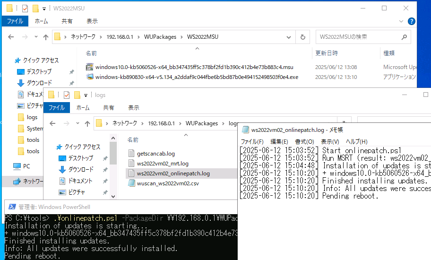
Task: Open 表示 tab in logs window
Action: (x=134, y=107)
